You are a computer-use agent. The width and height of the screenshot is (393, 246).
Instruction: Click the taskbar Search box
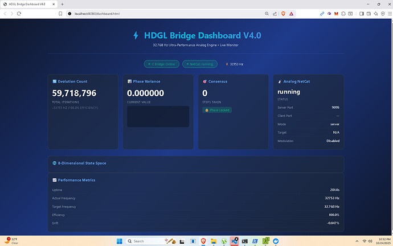pos(148,241)
